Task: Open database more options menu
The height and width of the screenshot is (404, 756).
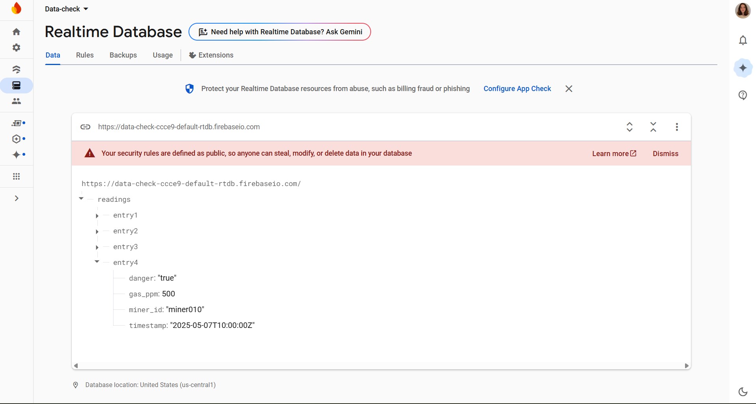Action: (x=677, y=127)
